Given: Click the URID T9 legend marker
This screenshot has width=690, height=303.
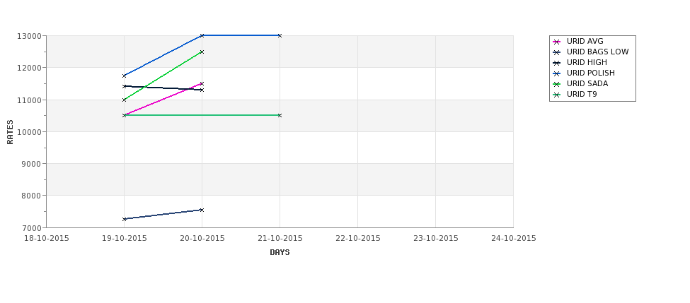Looking at the screenshot, I should pos(557,95).
